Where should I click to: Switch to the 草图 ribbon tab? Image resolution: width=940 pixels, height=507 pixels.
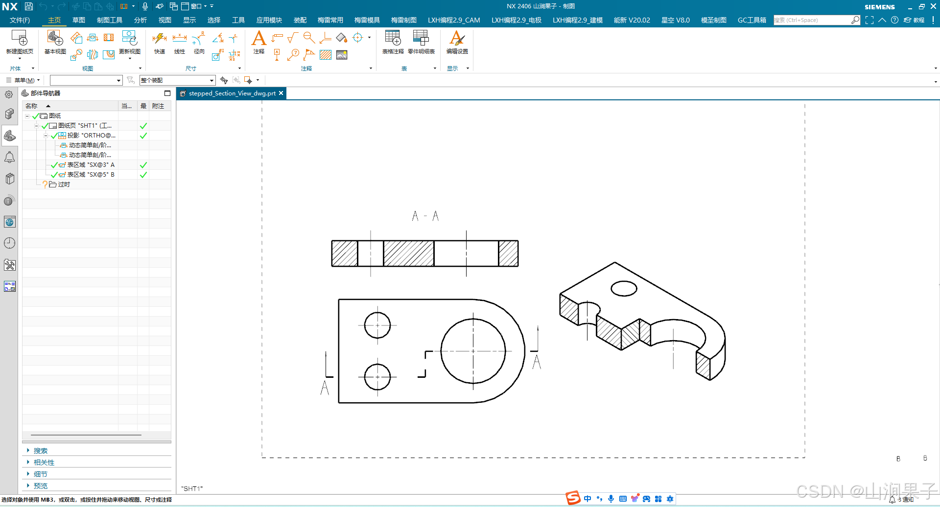click(x=79, y=20)
